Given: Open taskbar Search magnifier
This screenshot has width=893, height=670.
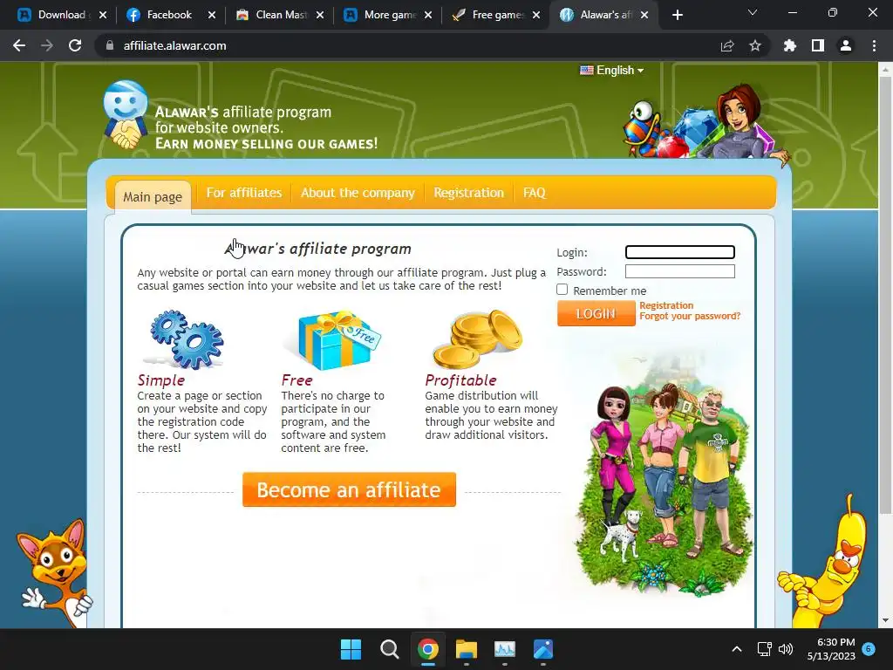Looking at the screenshot, I should (390, 649).
